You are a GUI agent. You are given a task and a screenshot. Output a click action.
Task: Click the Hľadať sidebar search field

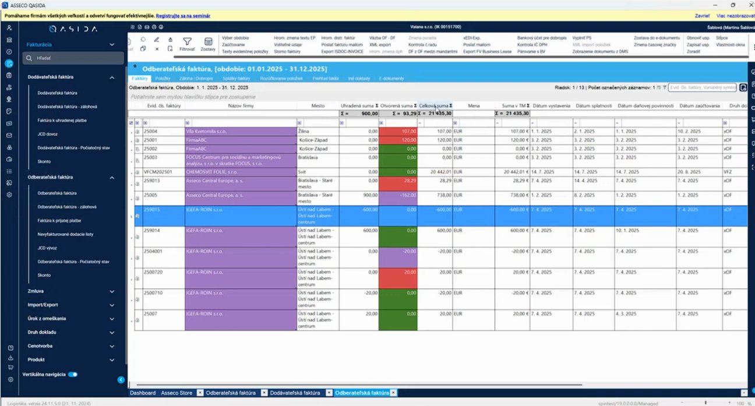coord(73,58)
